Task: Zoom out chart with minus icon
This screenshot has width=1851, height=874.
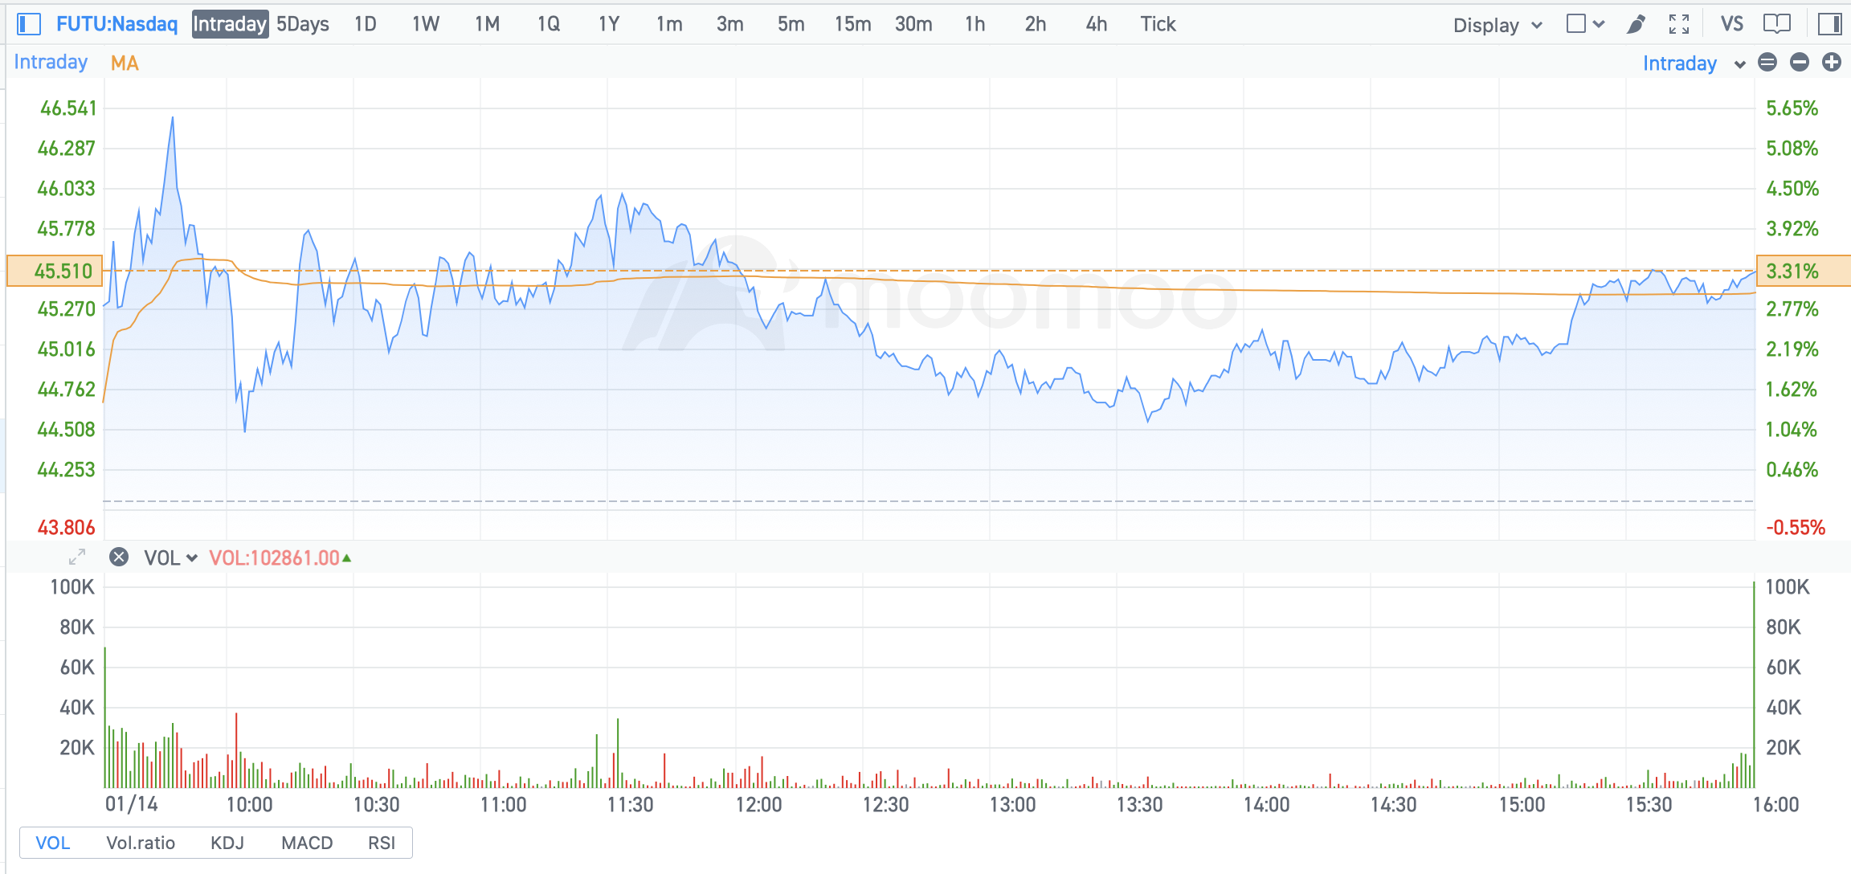Action: [x=1800, y=62]
